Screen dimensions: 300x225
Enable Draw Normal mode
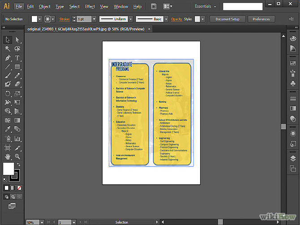[x=7, y=196]
